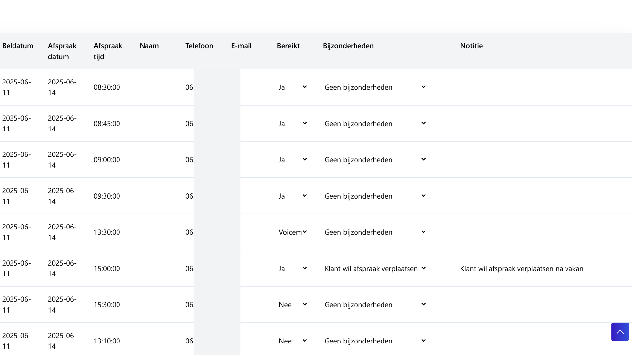
Task: Open 'Klant wil afspraak verplaatsen' dropdown
Action: point(375,269)
